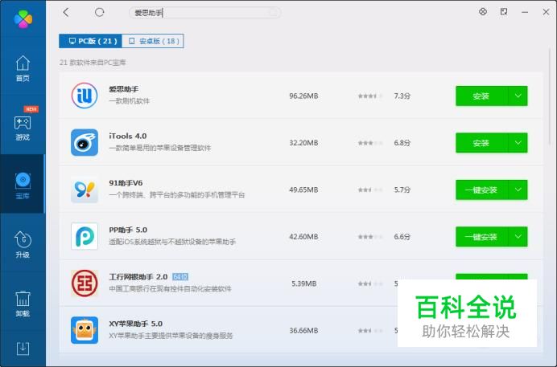The image size is (557, 367).
Task: Open the iTools 4.0 title link
Action: [127, 136]
